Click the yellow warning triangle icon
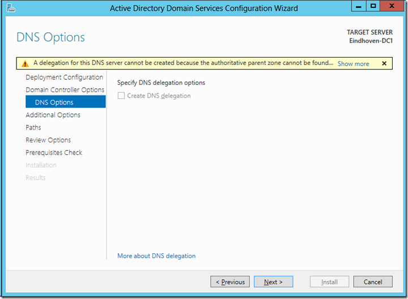Viewport: 408px width, 299px height. tap(25, 64)
